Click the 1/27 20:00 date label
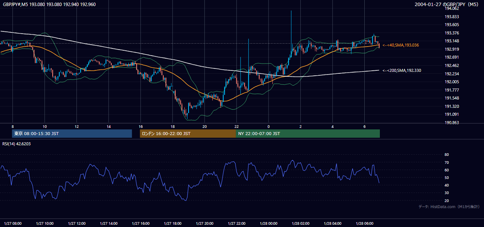This screenshot has height=227, width=484. click(x=205, y=224)
